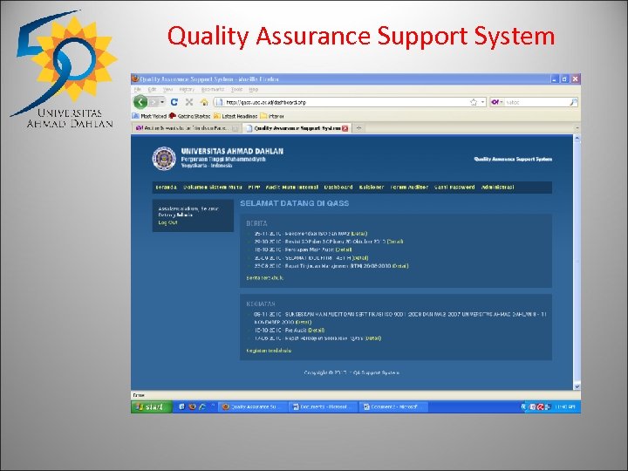Click the URL address bar field
The image size is (628, 471).
350,102
